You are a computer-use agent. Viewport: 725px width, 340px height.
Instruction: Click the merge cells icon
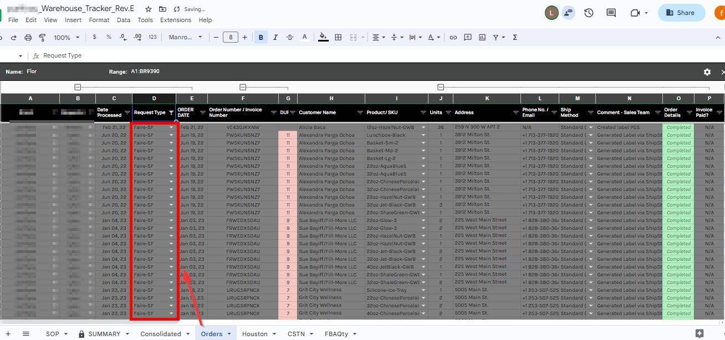pyautogui.click(x=353, y=37)
